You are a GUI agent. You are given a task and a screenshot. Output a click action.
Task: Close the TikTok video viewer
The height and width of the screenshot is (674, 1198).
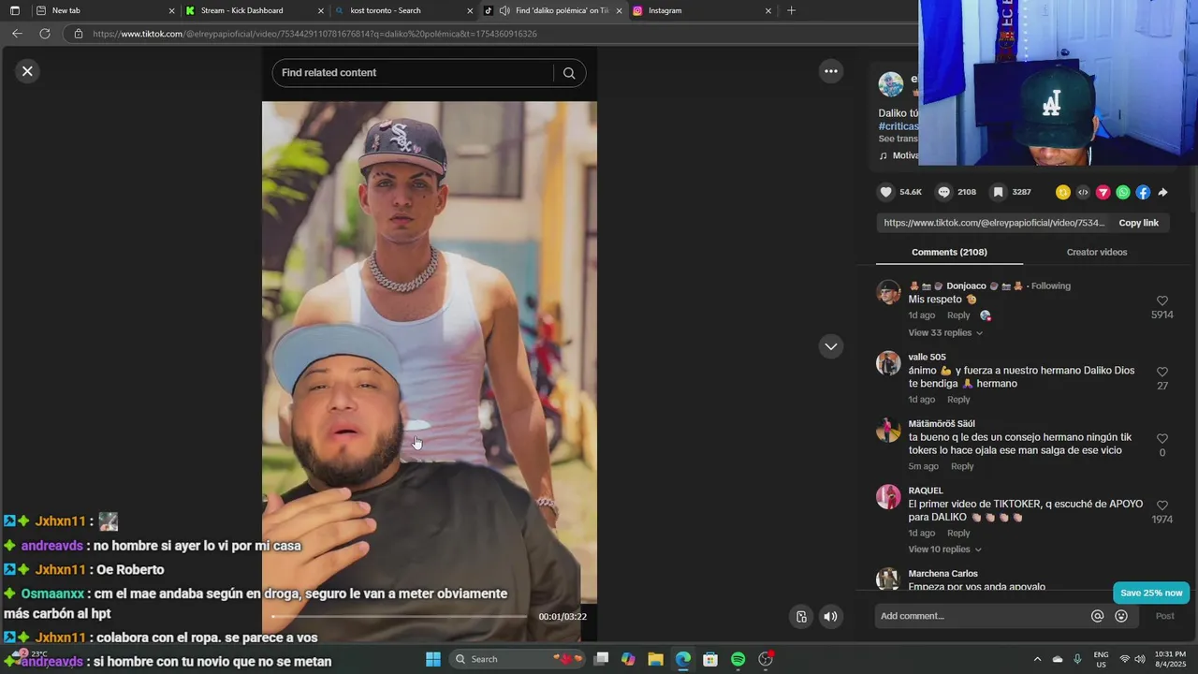click(27, 71)
